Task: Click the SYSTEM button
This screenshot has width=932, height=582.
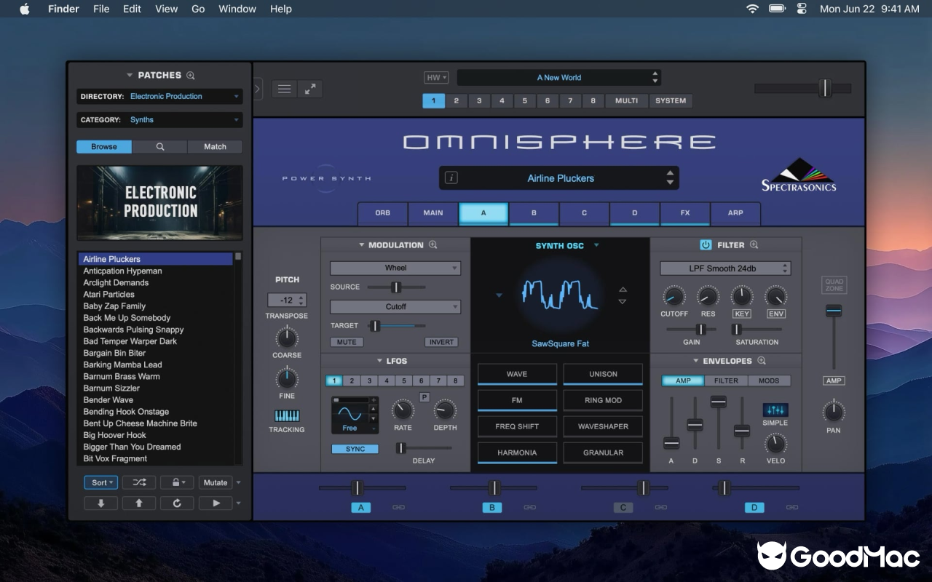Action: point(671,100)
